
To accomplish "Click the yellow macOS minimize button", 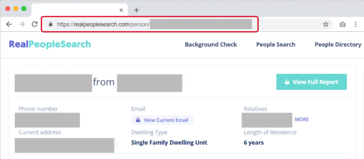I will pyautogui.click(x=16, y=9).
